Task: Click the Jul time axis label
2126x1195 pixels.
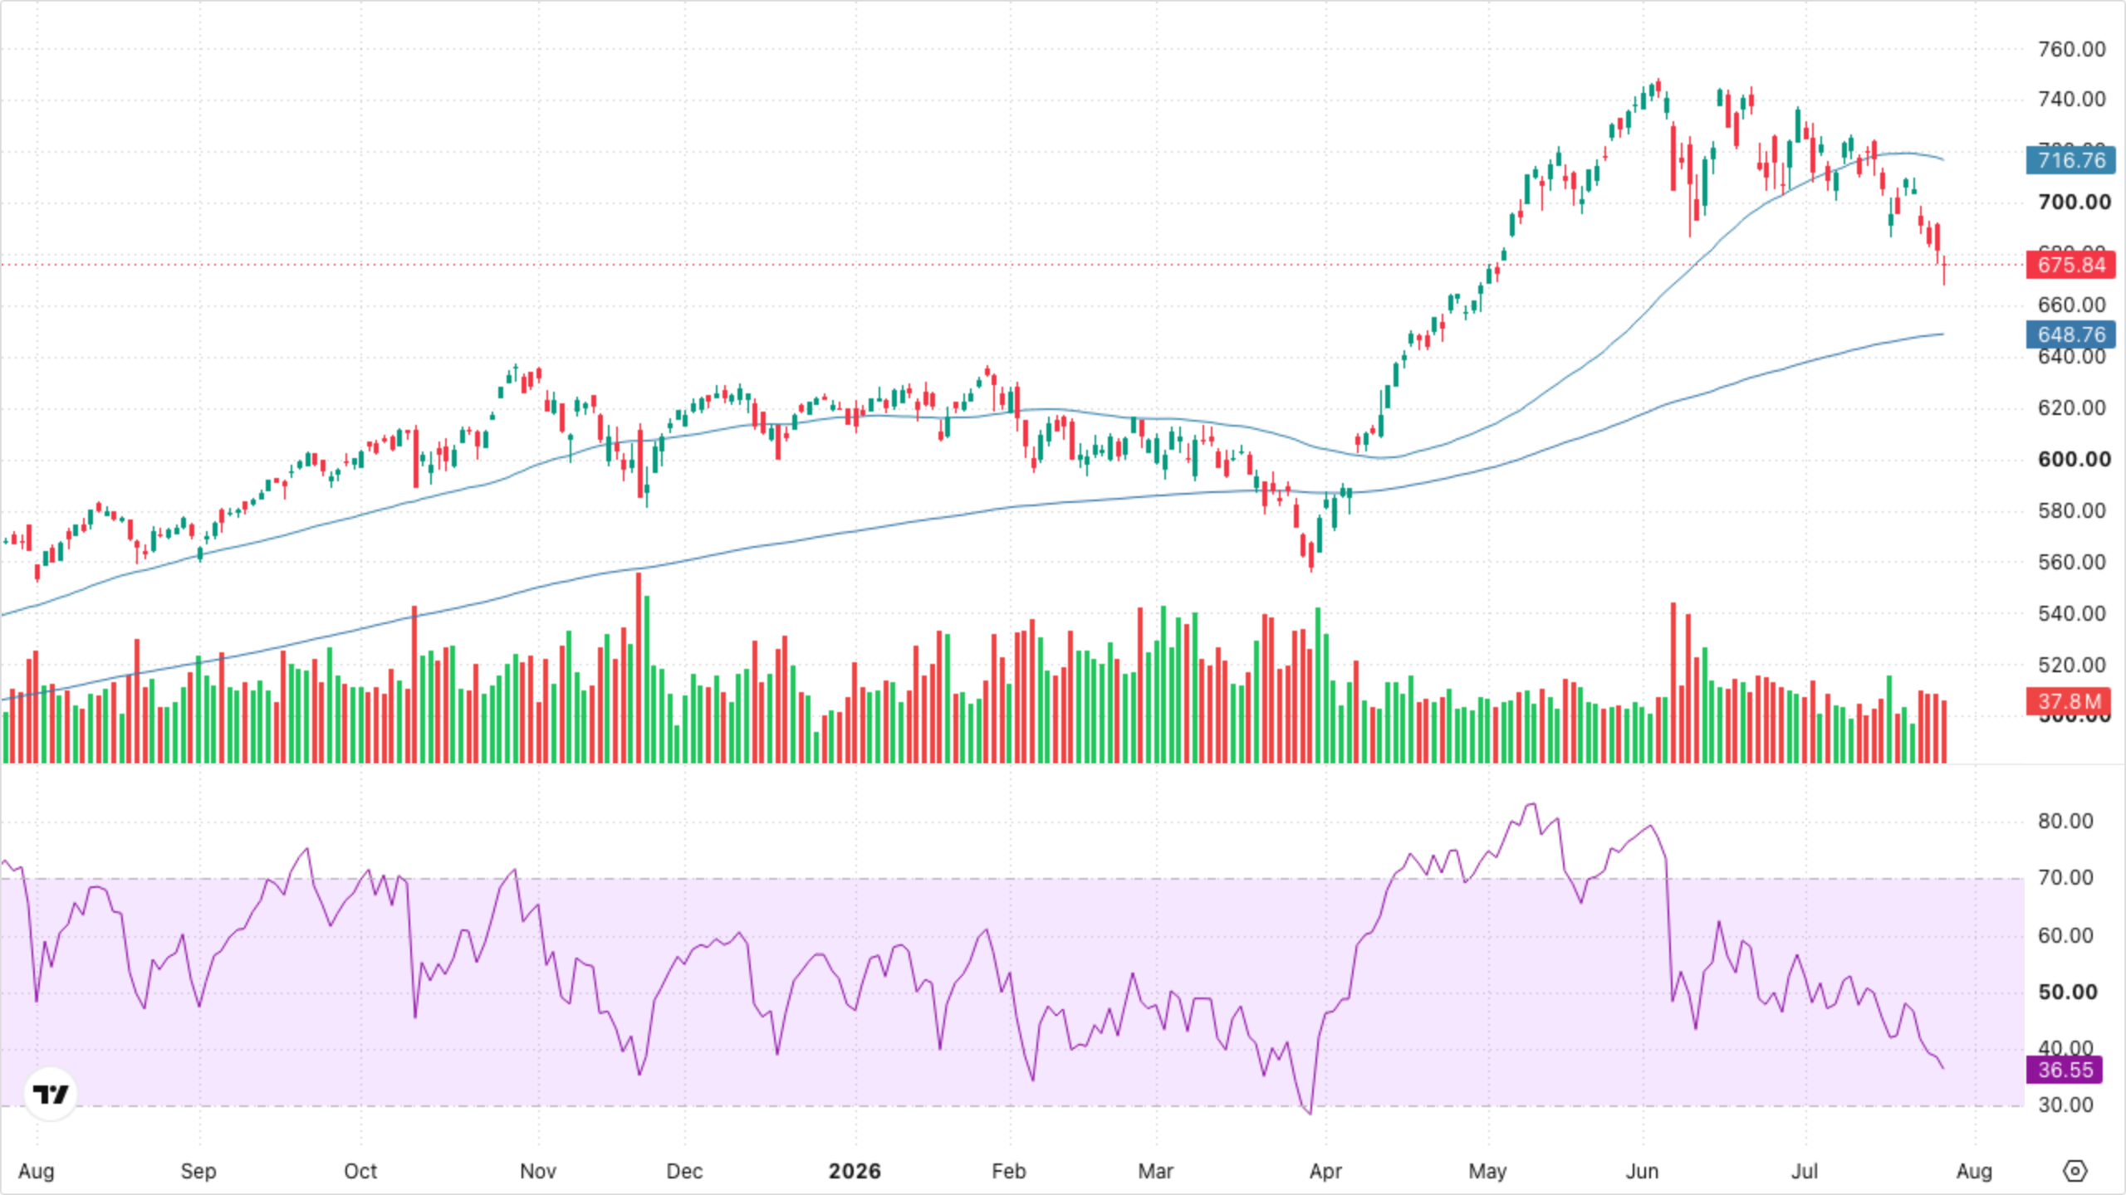Action: pyautogui.click(x=1804, y=1171)
